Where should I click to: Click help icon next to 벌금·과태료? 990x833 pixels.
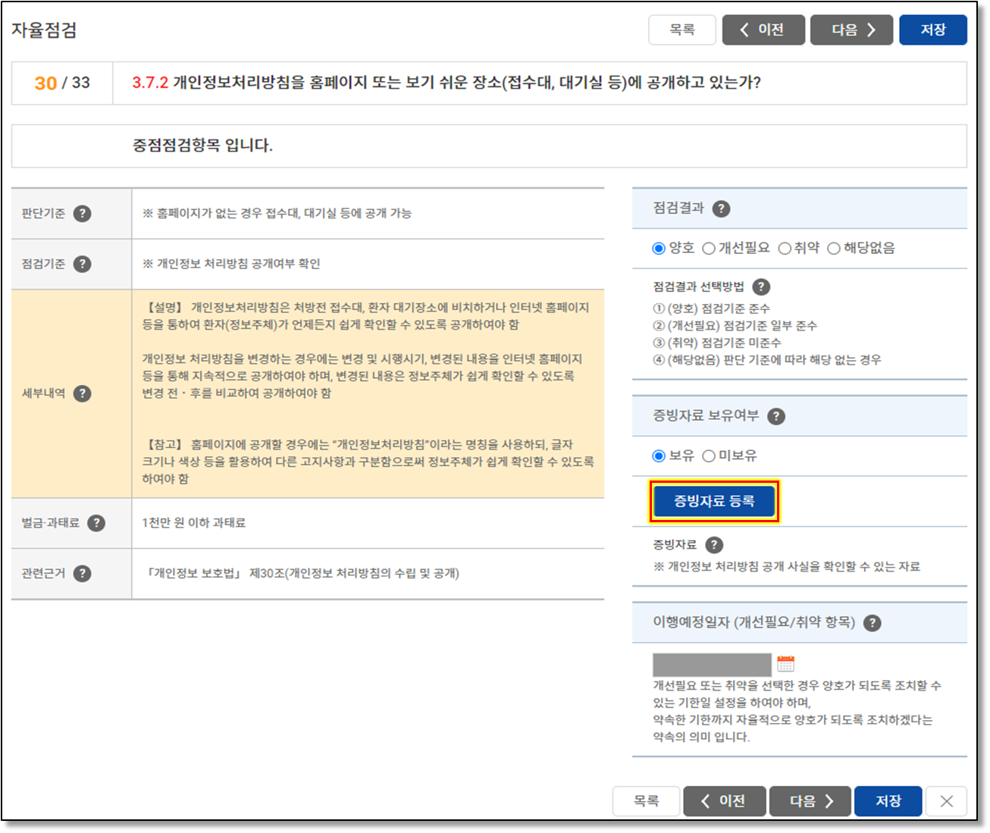pos(96,523)
